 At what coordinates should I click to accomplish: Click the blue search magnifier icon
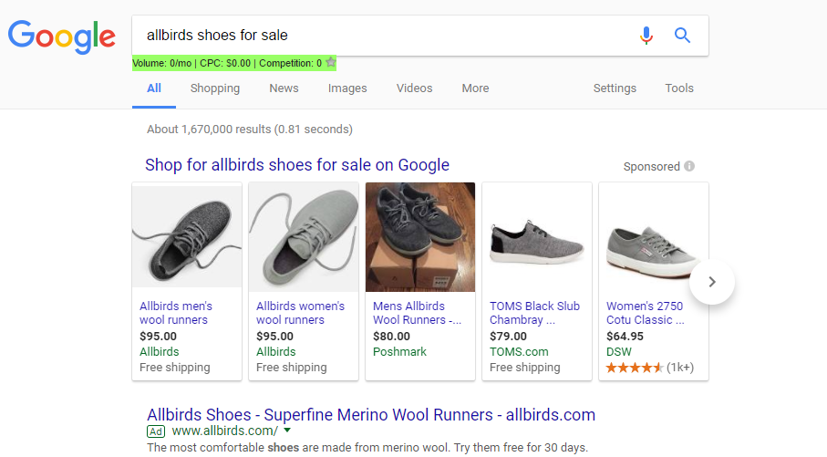point(682,36)
